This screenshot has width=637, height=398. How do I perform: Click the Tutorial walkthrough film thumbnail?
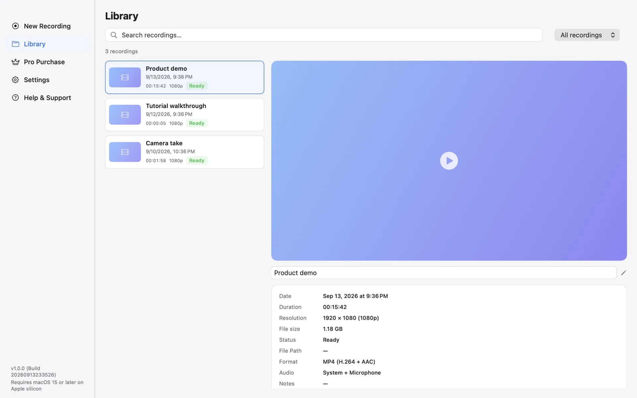125,115
